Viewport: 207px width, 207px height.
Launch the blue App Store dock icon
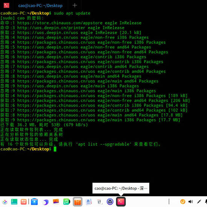coord(34,202)
